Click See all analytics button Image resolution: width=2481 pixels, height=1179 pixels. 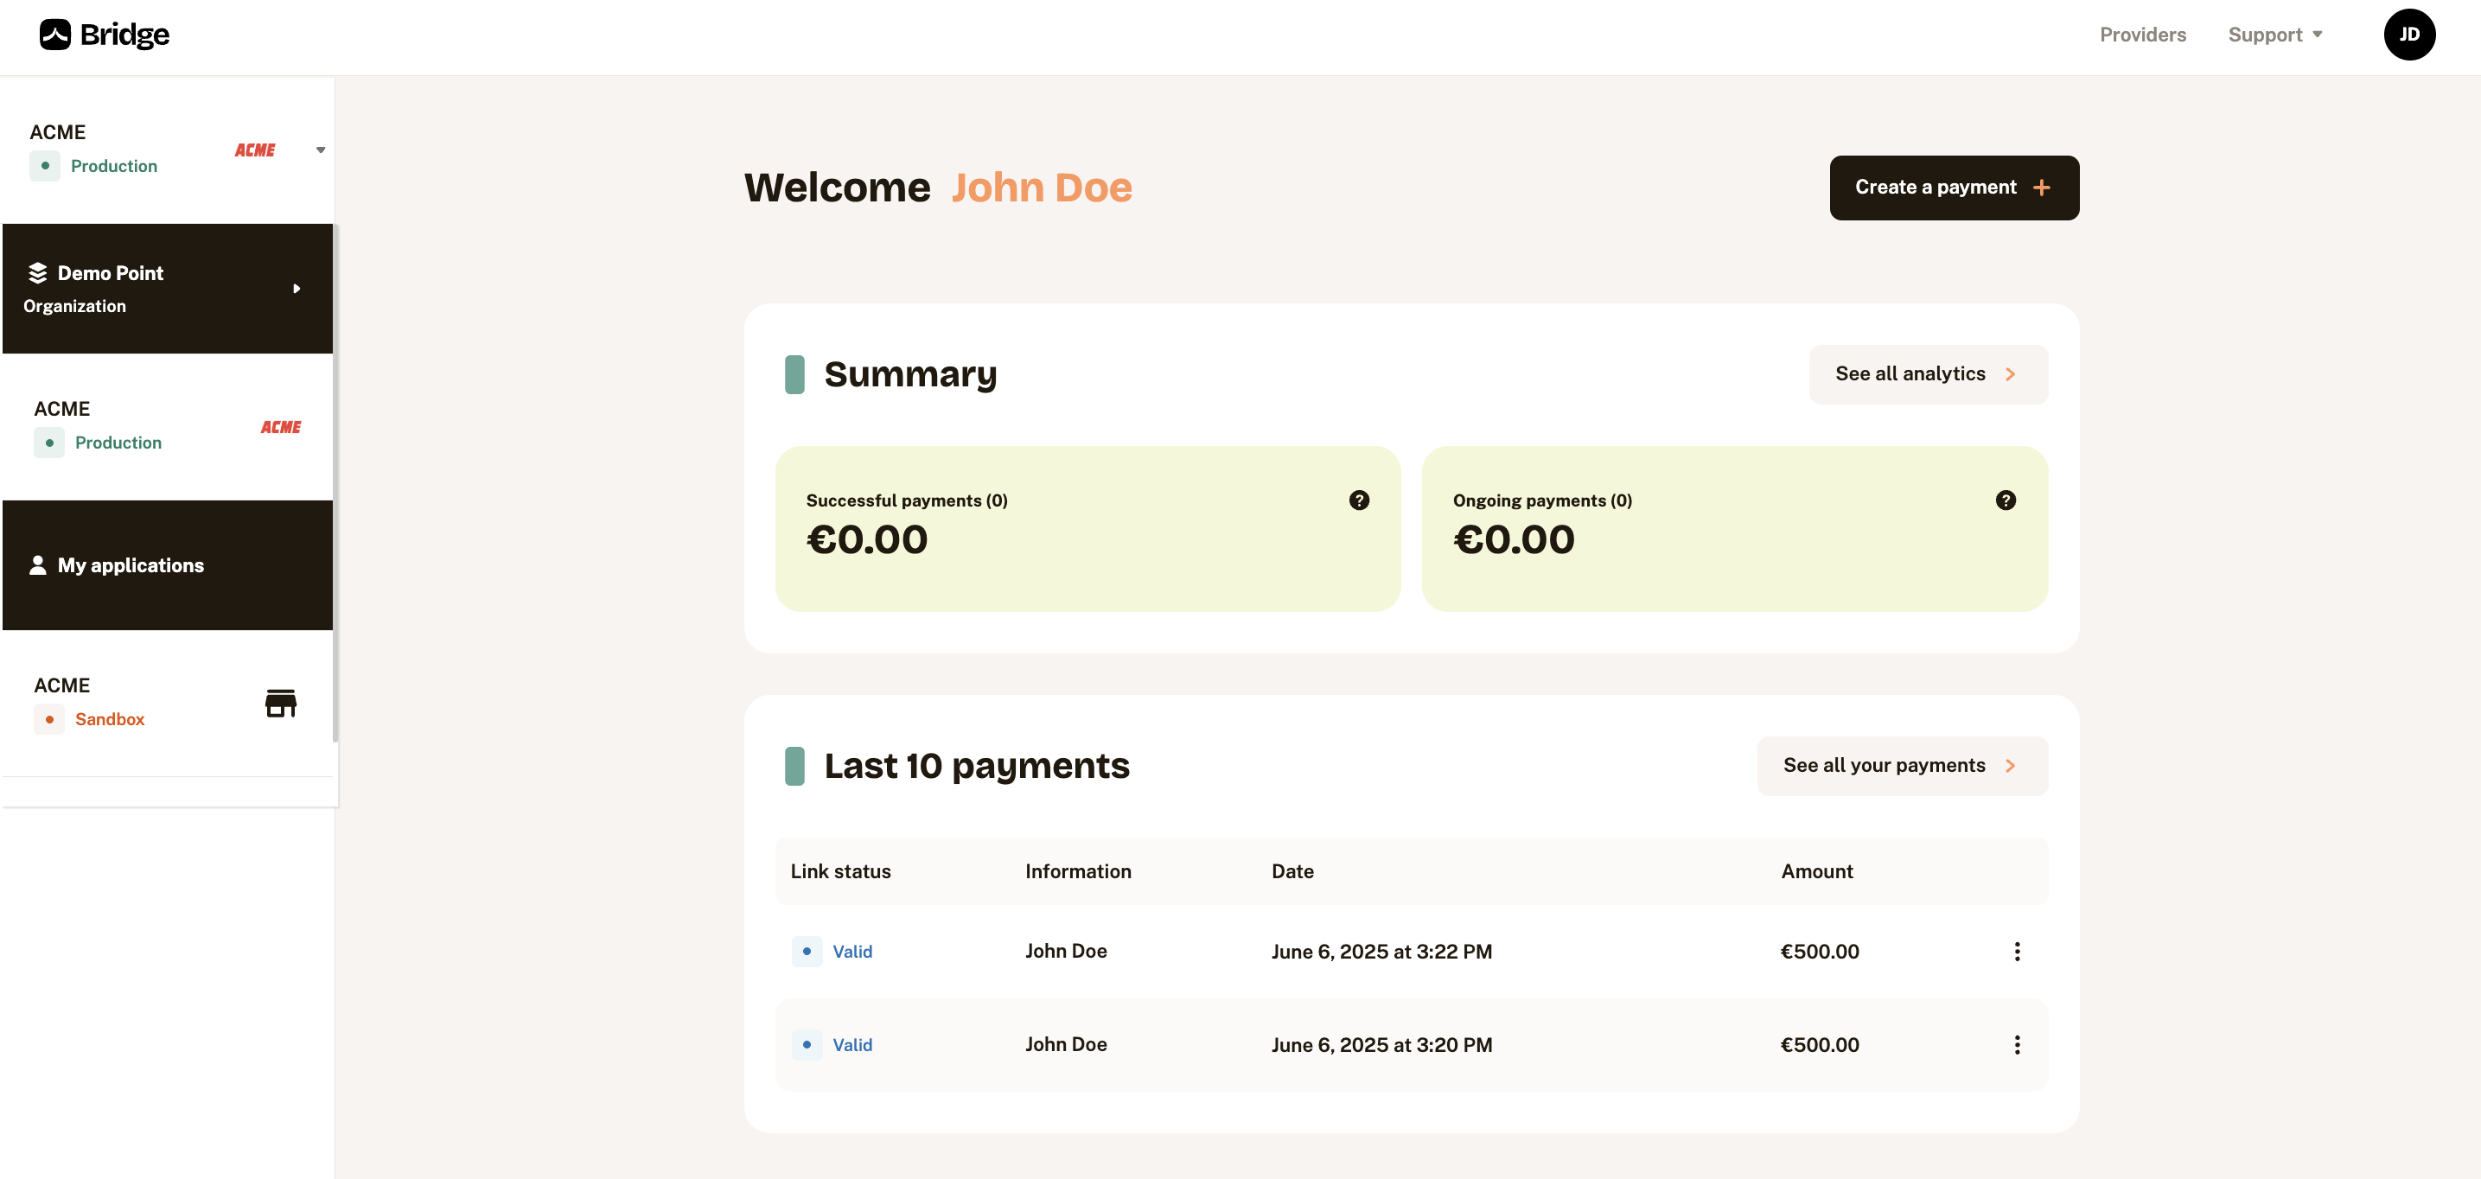(x=1928, y=373)
